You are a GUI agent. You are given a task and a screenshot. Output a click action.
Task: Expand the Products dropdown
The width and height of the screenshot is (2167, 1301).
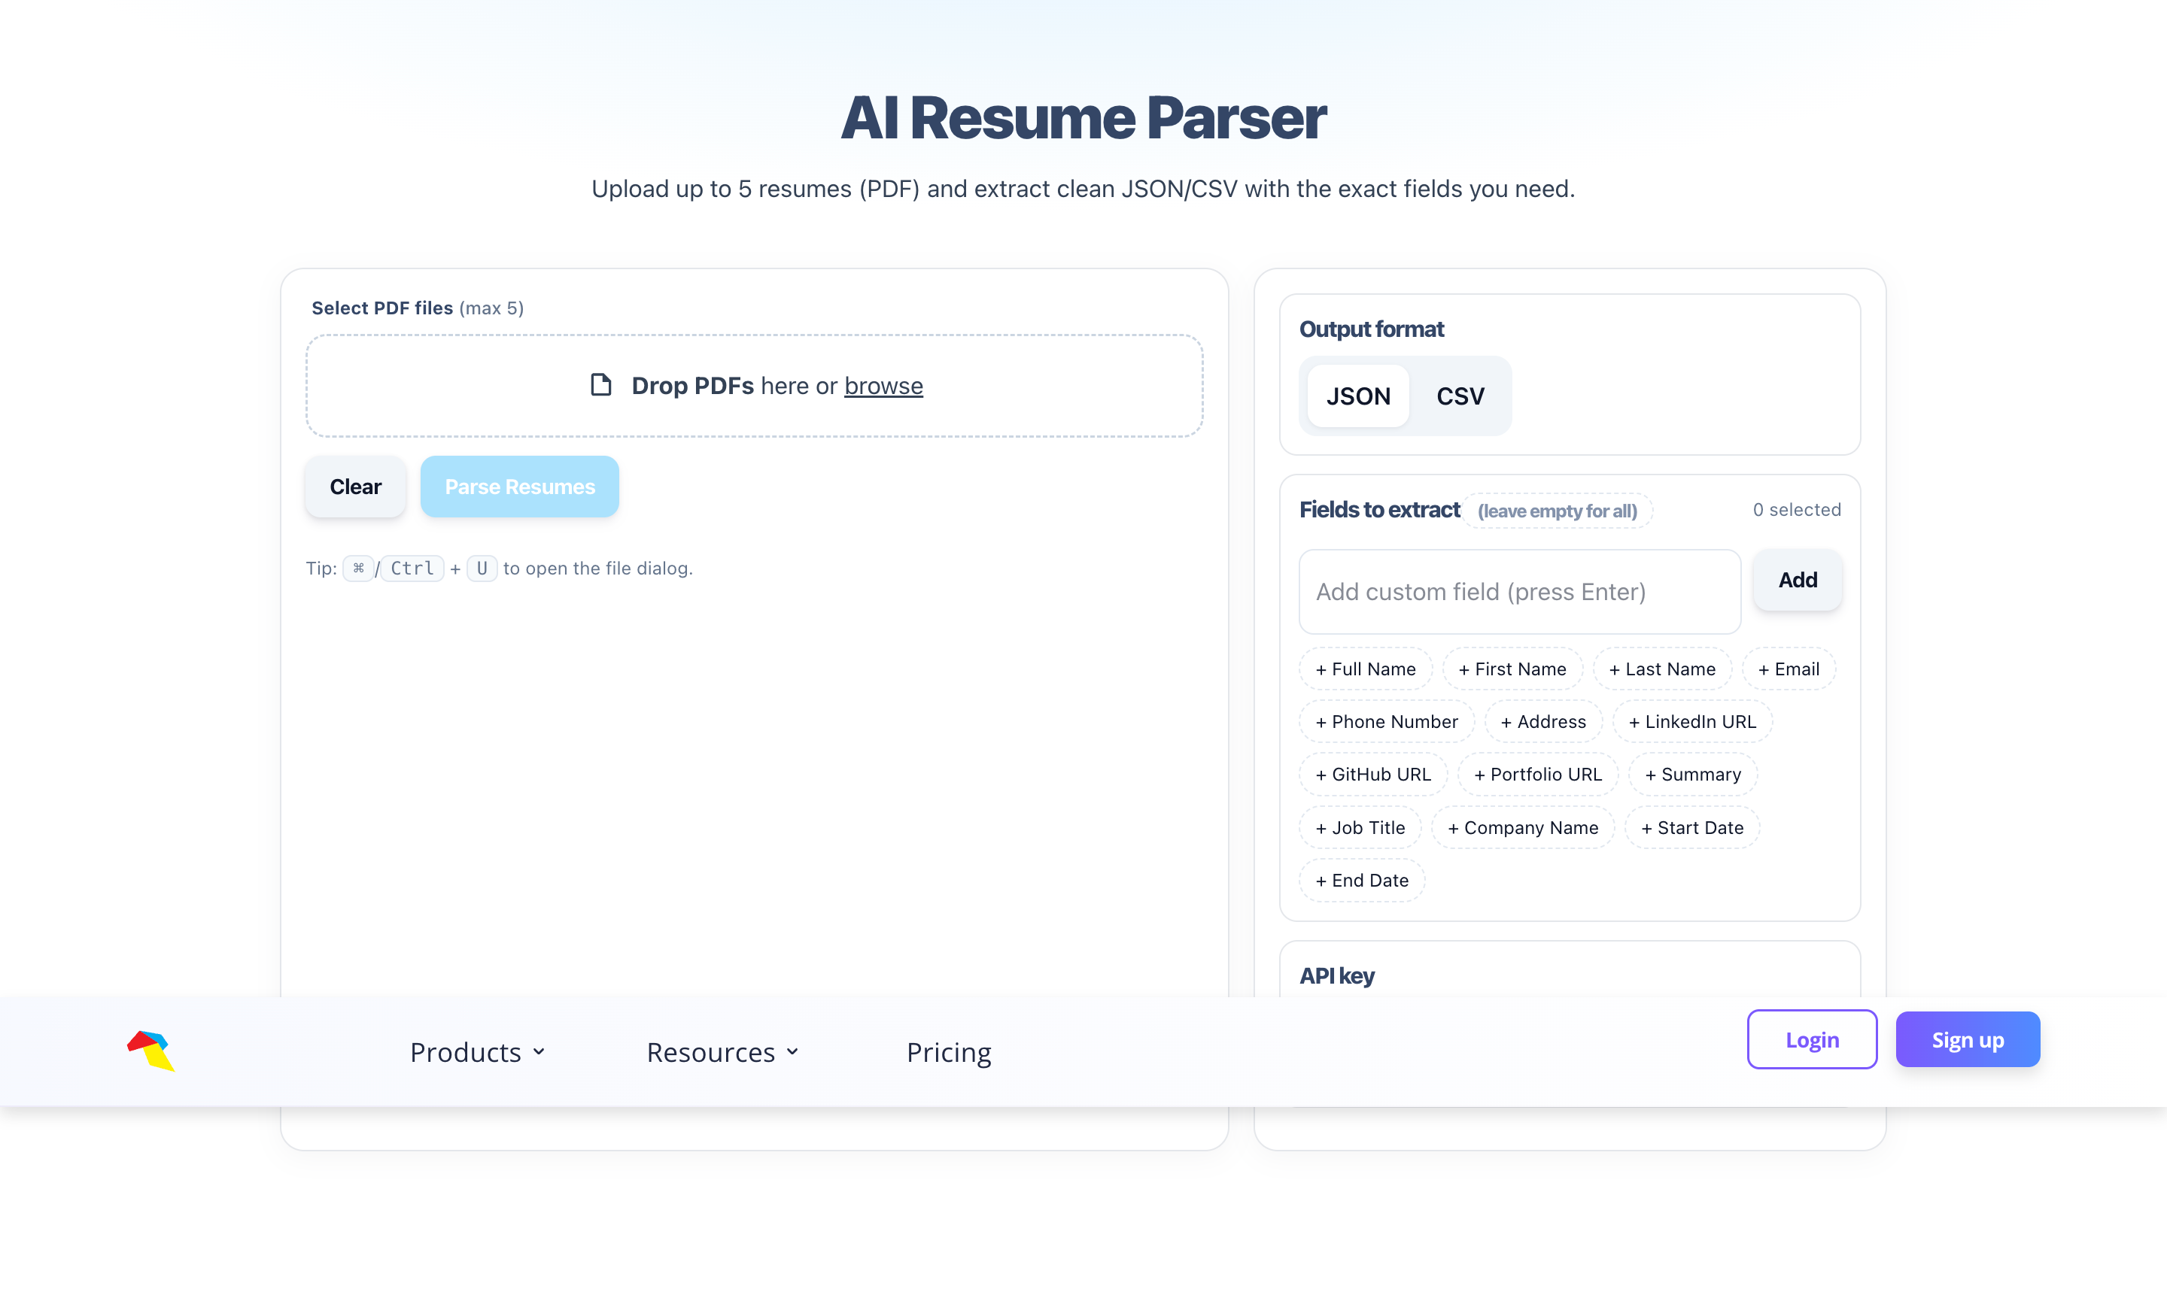click(x=477, y=1051)
